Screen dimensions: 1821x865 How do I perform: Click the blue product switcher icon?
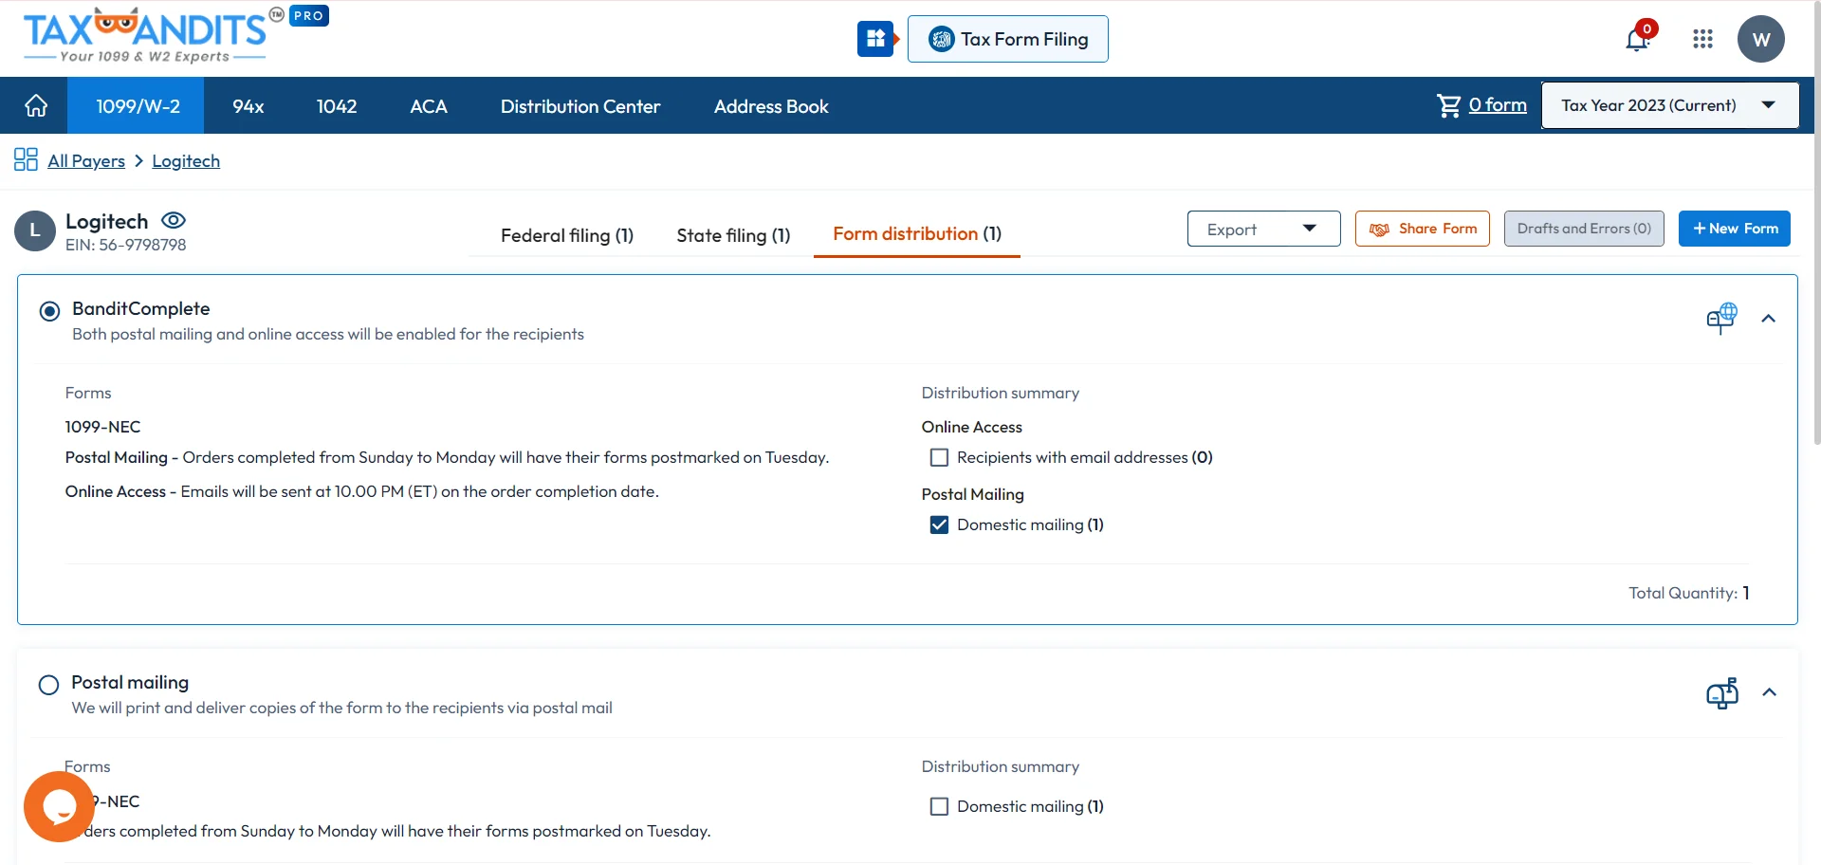coord(875,39)
